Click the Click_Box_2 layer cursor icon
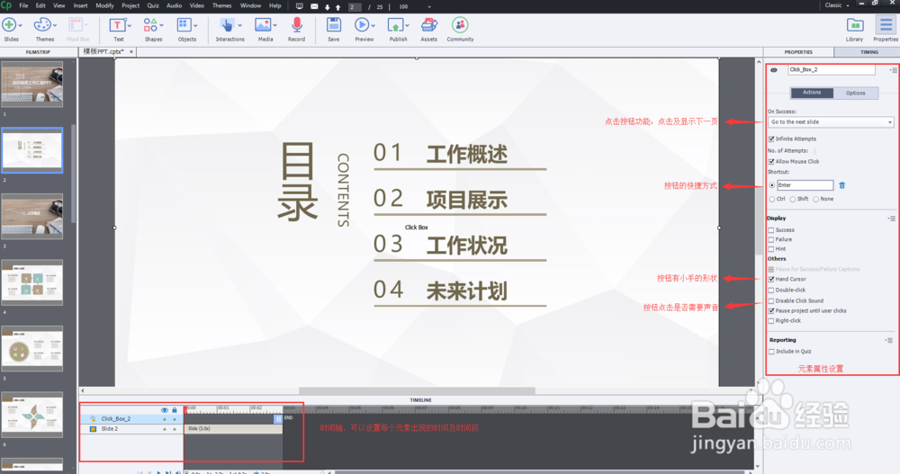 pyautogui.click(x=93, y=419)
